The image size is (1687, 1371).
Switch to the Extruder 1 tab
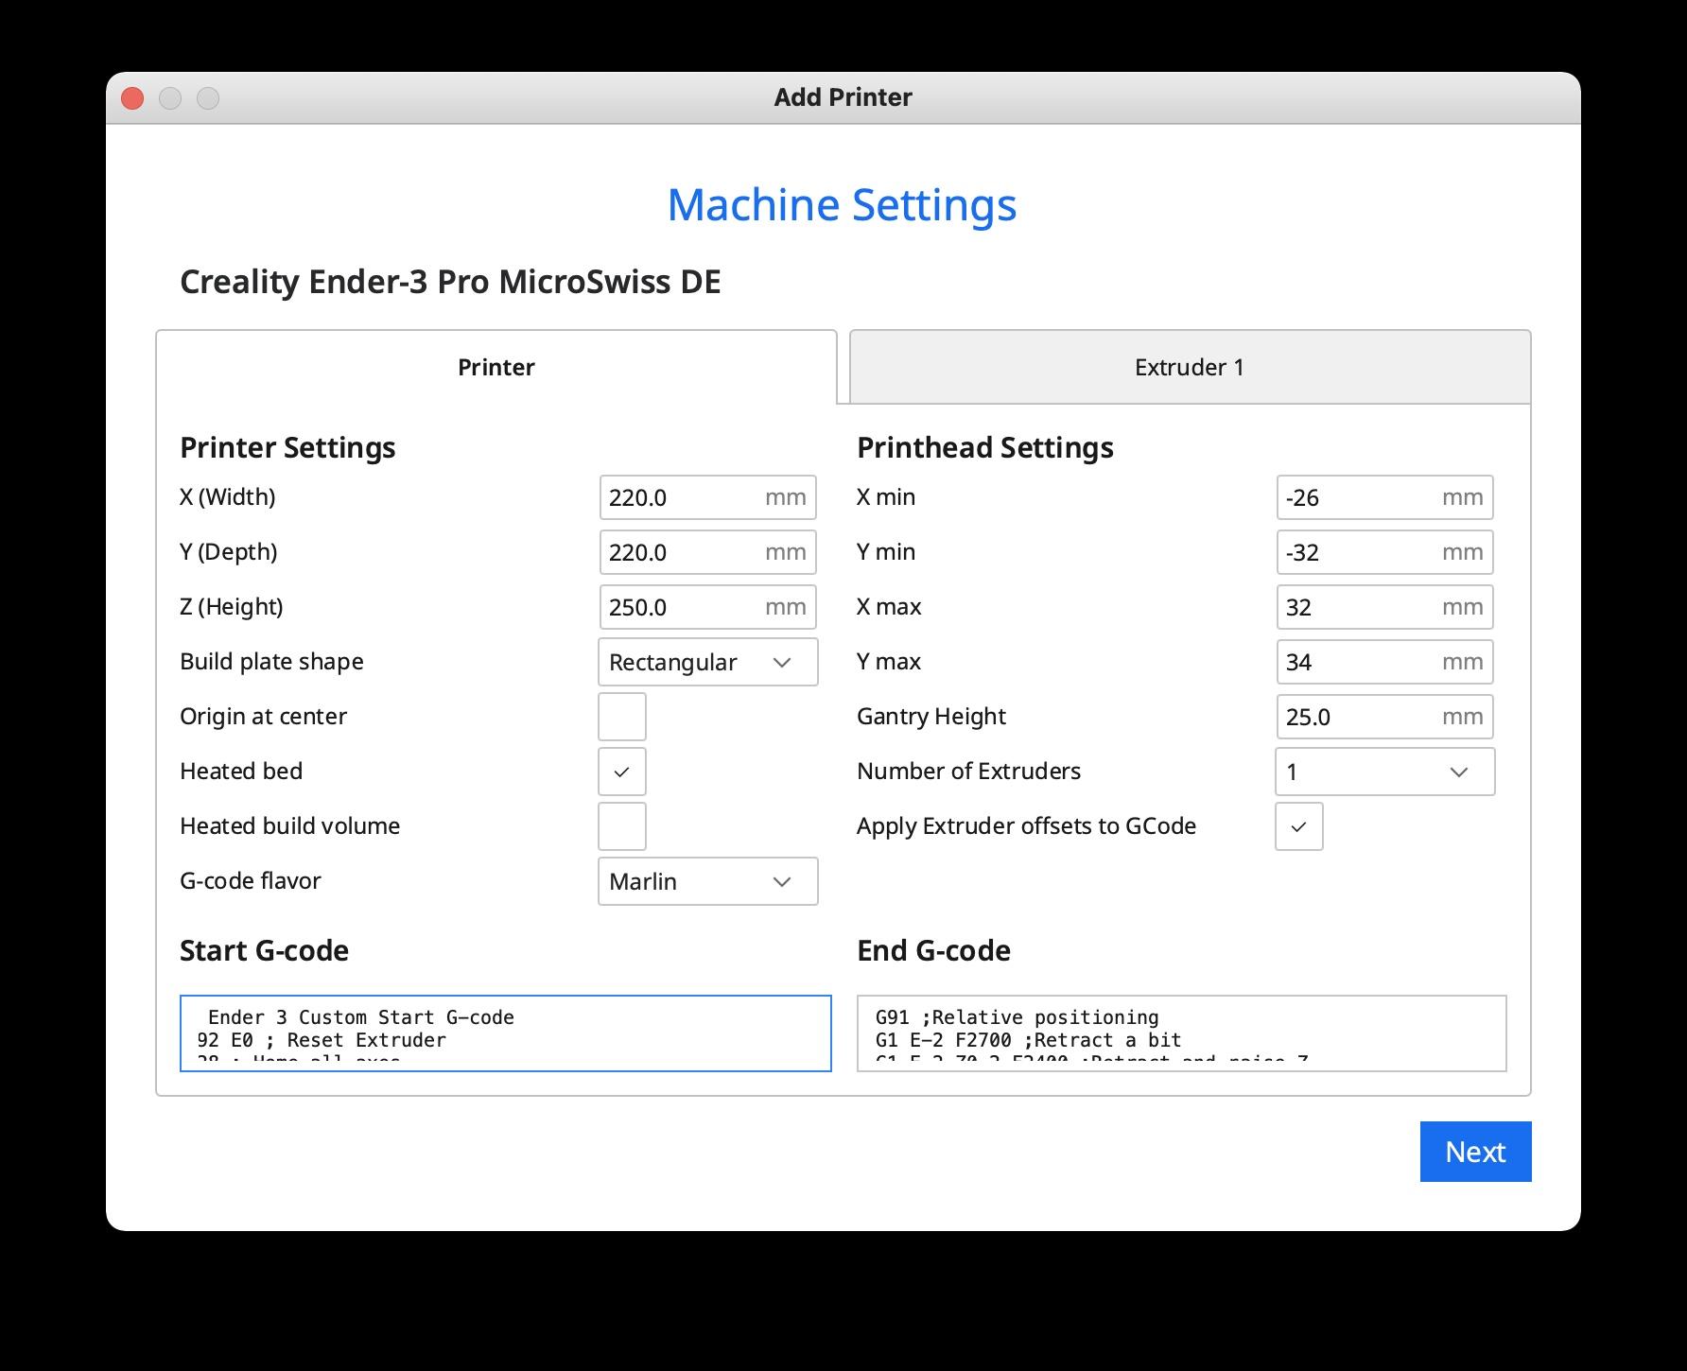tap(1190, 367)
